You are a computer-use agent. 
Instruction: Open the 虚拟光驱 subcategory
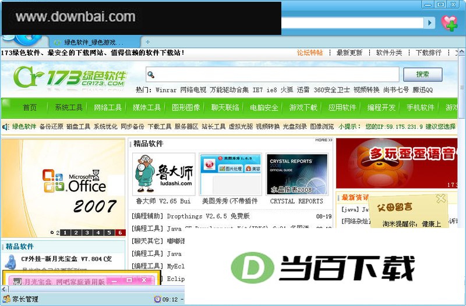(x=241, y=127)
